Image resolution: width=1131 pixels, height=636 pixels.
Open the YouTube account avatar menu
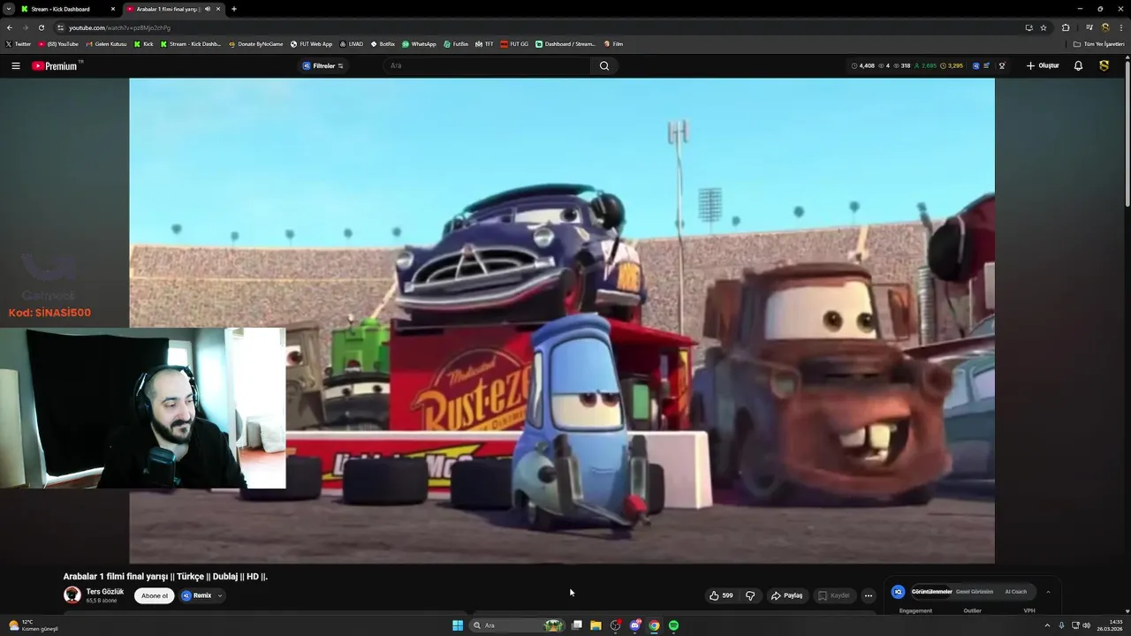[1104, 65]
